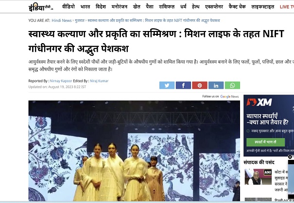Share article on Twitter
Viewport: 294px width, 203px height.
167,85
